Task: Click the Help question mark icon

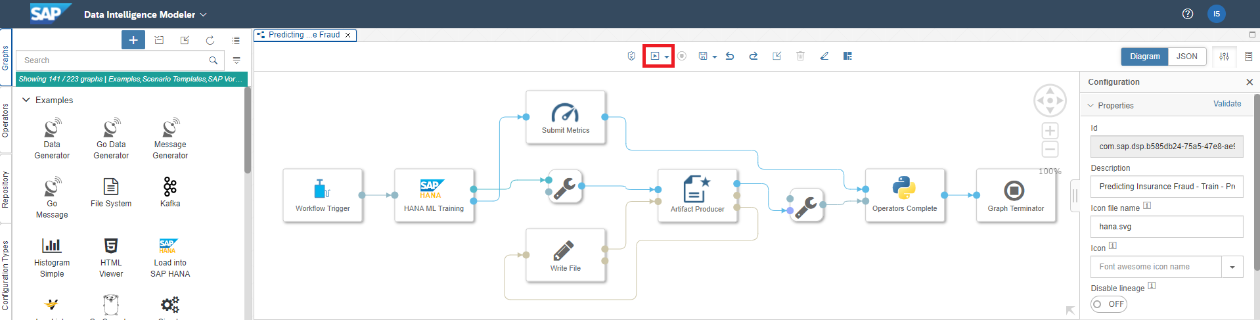Action: click(x=1188, y=14)
